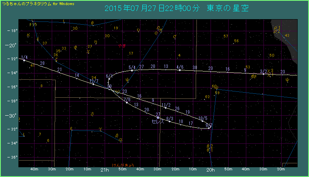Screen dimensions: 309x177
Task: Click the けんびきょう constellation label
Action: pos(123,165)
